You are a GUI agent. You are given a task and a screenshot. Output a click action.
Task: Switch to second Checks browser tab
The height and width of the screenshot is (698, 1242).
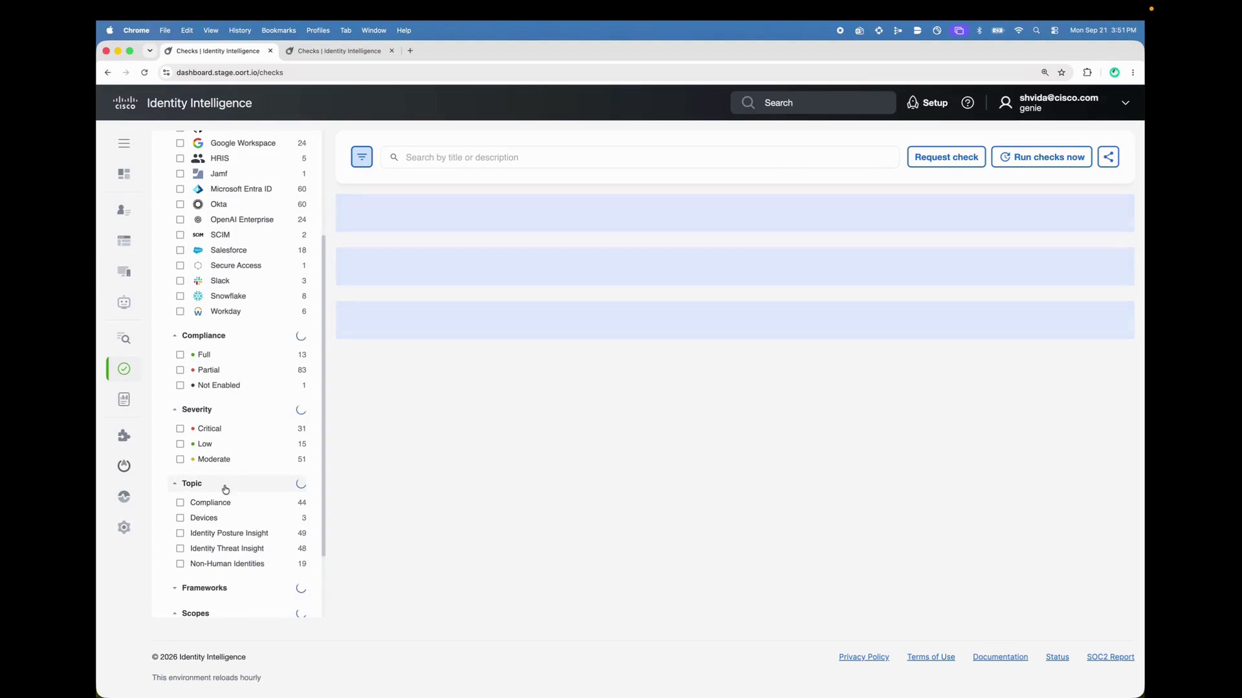pos(340,51)
